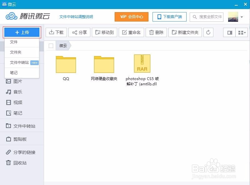Viewport: 250px width, 185px height.
Task: Open 文件中转站 in the sidebar
Action: (x=20, y=126)
